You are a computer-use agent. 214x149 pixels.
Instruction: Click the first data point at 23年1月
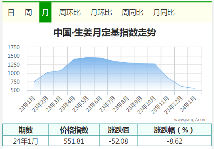(34, 82)
